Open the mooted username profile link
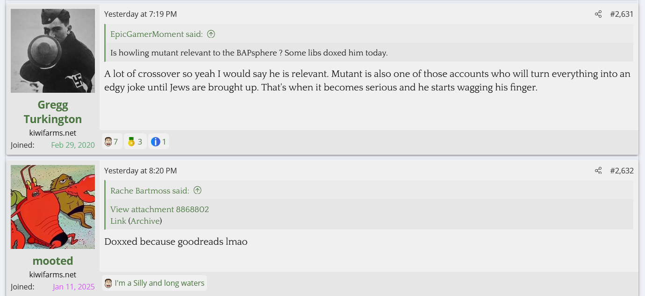 [53, 261]
